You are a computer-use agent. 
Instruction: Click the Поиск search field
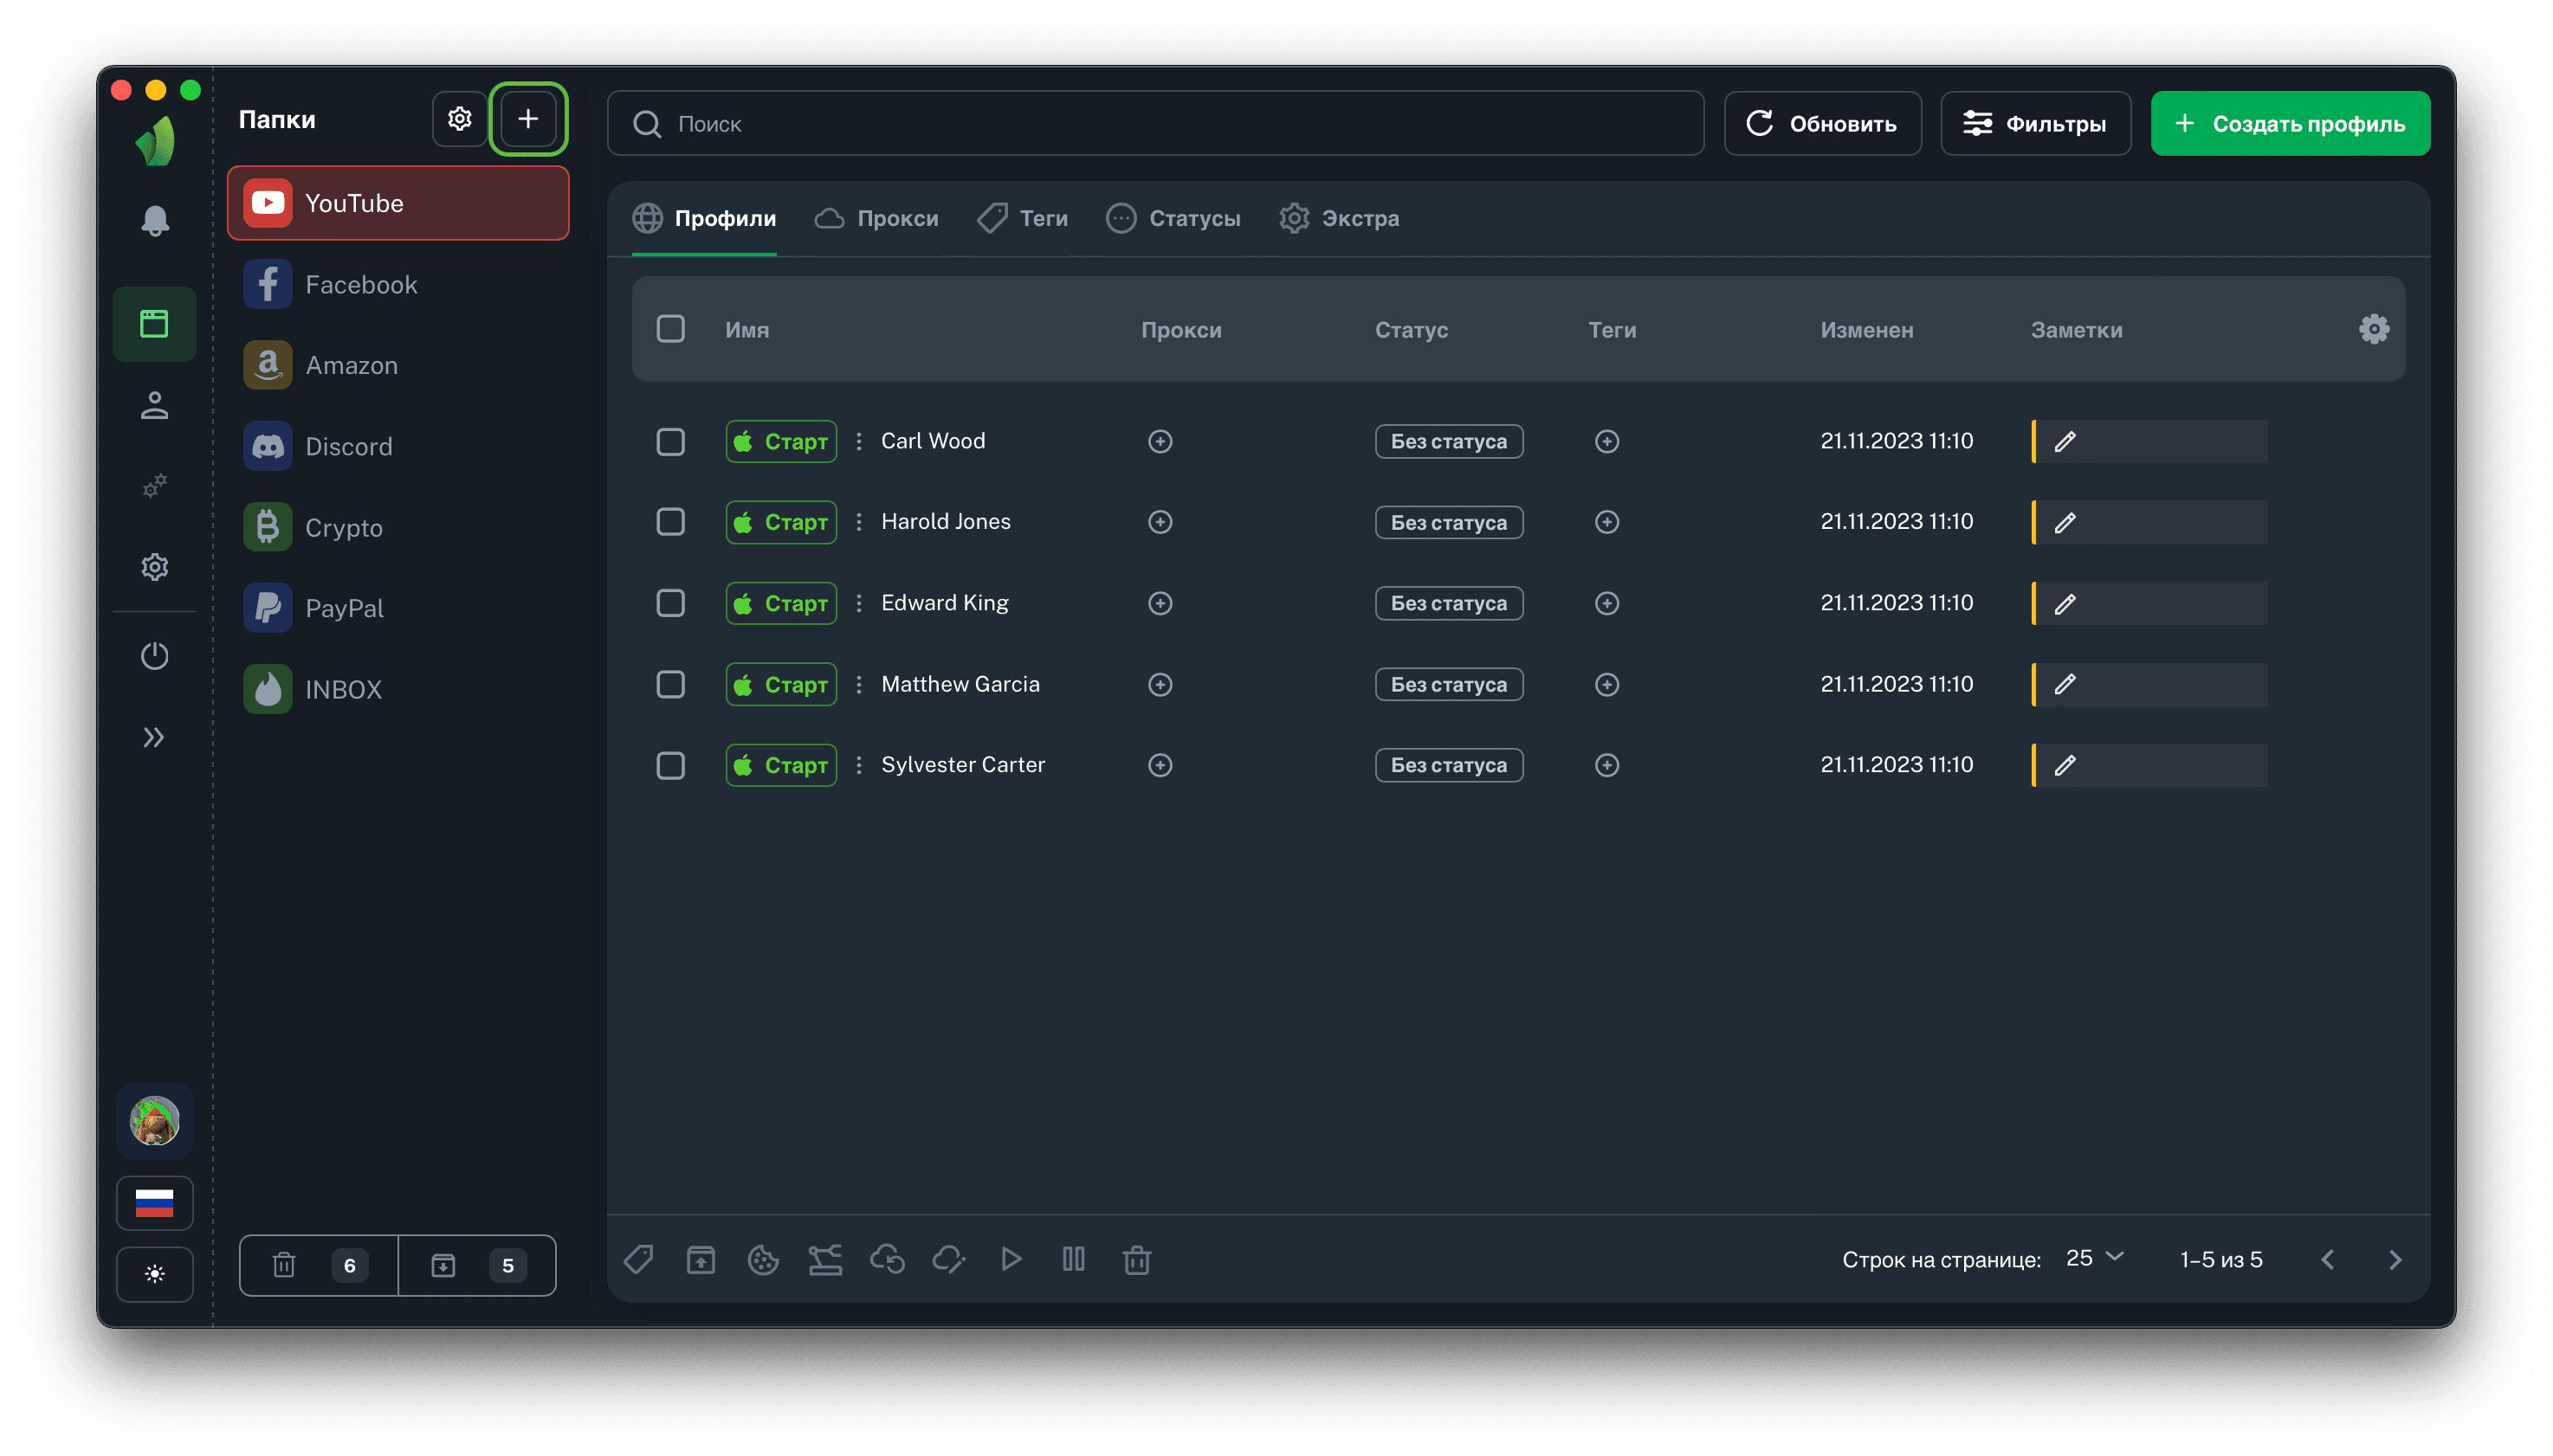(x=1155, y=124)
